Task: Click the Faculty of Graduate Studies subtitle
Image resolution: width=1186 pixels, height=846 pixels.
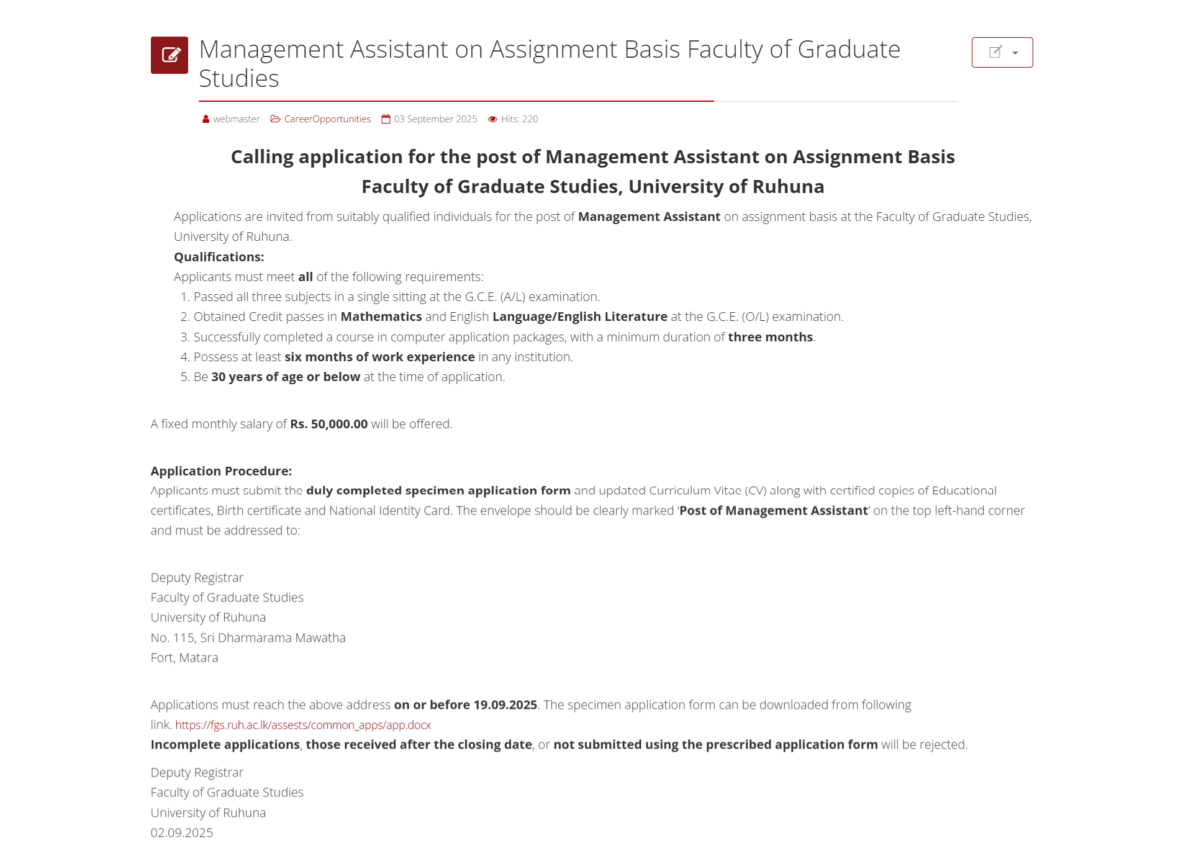Action: click(x=593, y=186)
